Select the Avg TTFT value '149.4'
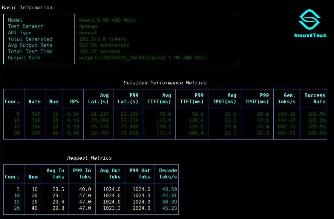Screen dimensions: 334x219 tap(164, 127)
